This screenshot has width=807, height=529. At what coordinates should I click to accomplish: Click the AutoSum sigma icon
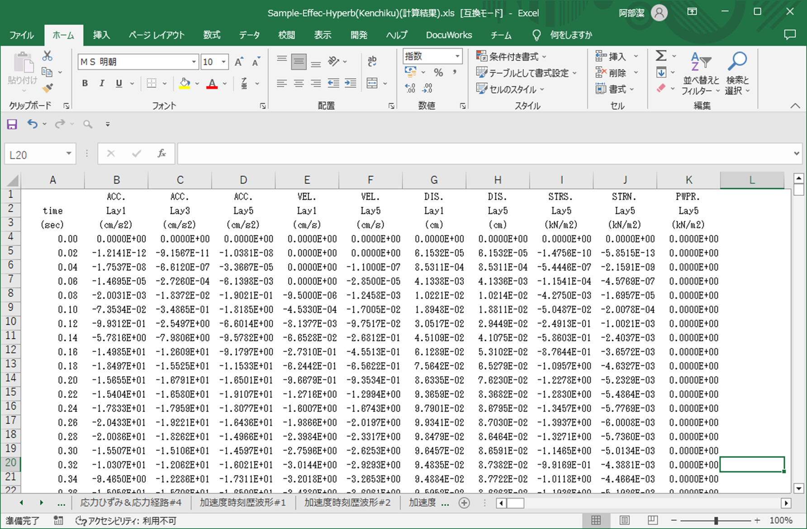coord(661,56)
